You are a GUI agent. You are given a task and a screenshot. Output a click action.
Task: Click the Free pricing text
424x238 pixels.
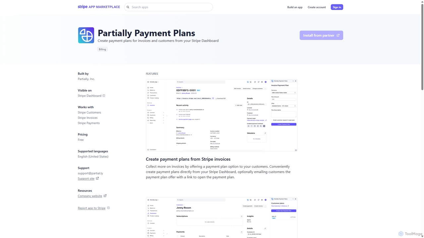(81, 140)
